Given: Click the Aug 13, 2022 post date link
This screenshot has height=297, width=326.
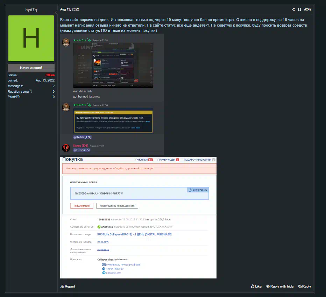Looking at the screenshot, I should (70, 9).
